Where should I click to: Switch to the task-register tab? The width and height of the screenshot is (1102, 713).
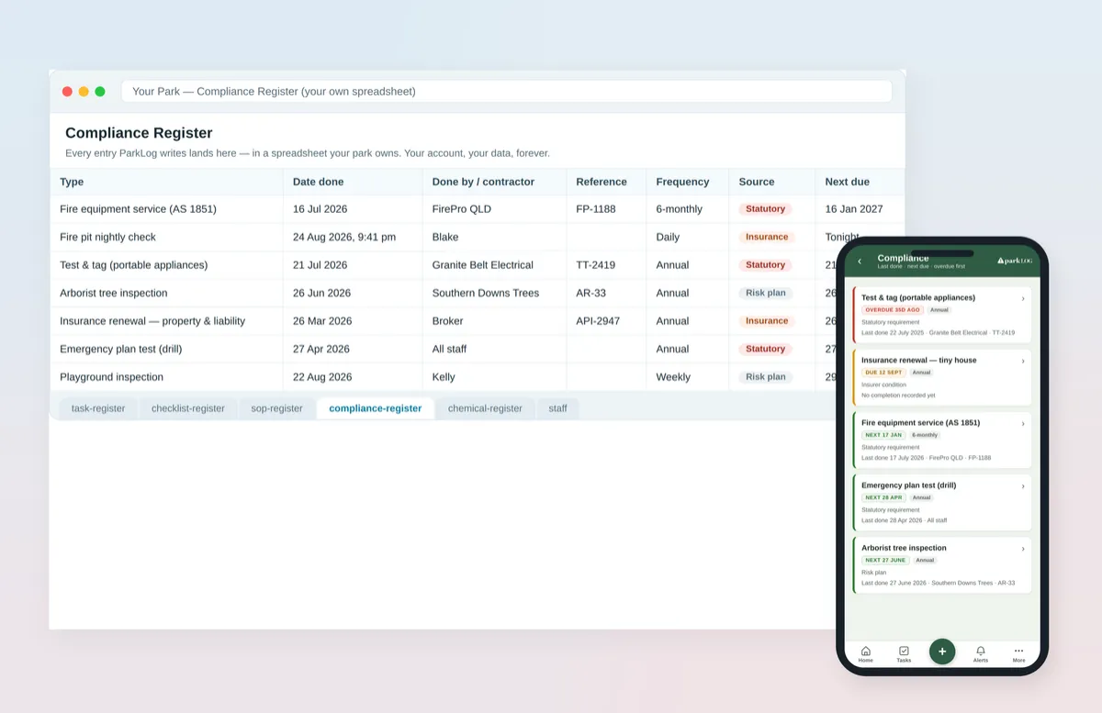pyautogui.click(x=98, y=408)
